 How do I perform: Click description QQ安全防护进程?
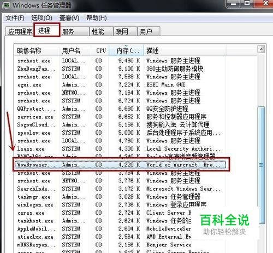coord(167,108)
